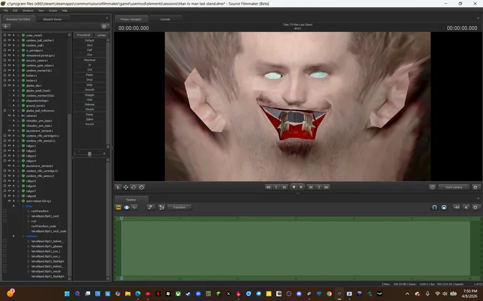Toggle visibility eye for camera2

coord(9,116)
